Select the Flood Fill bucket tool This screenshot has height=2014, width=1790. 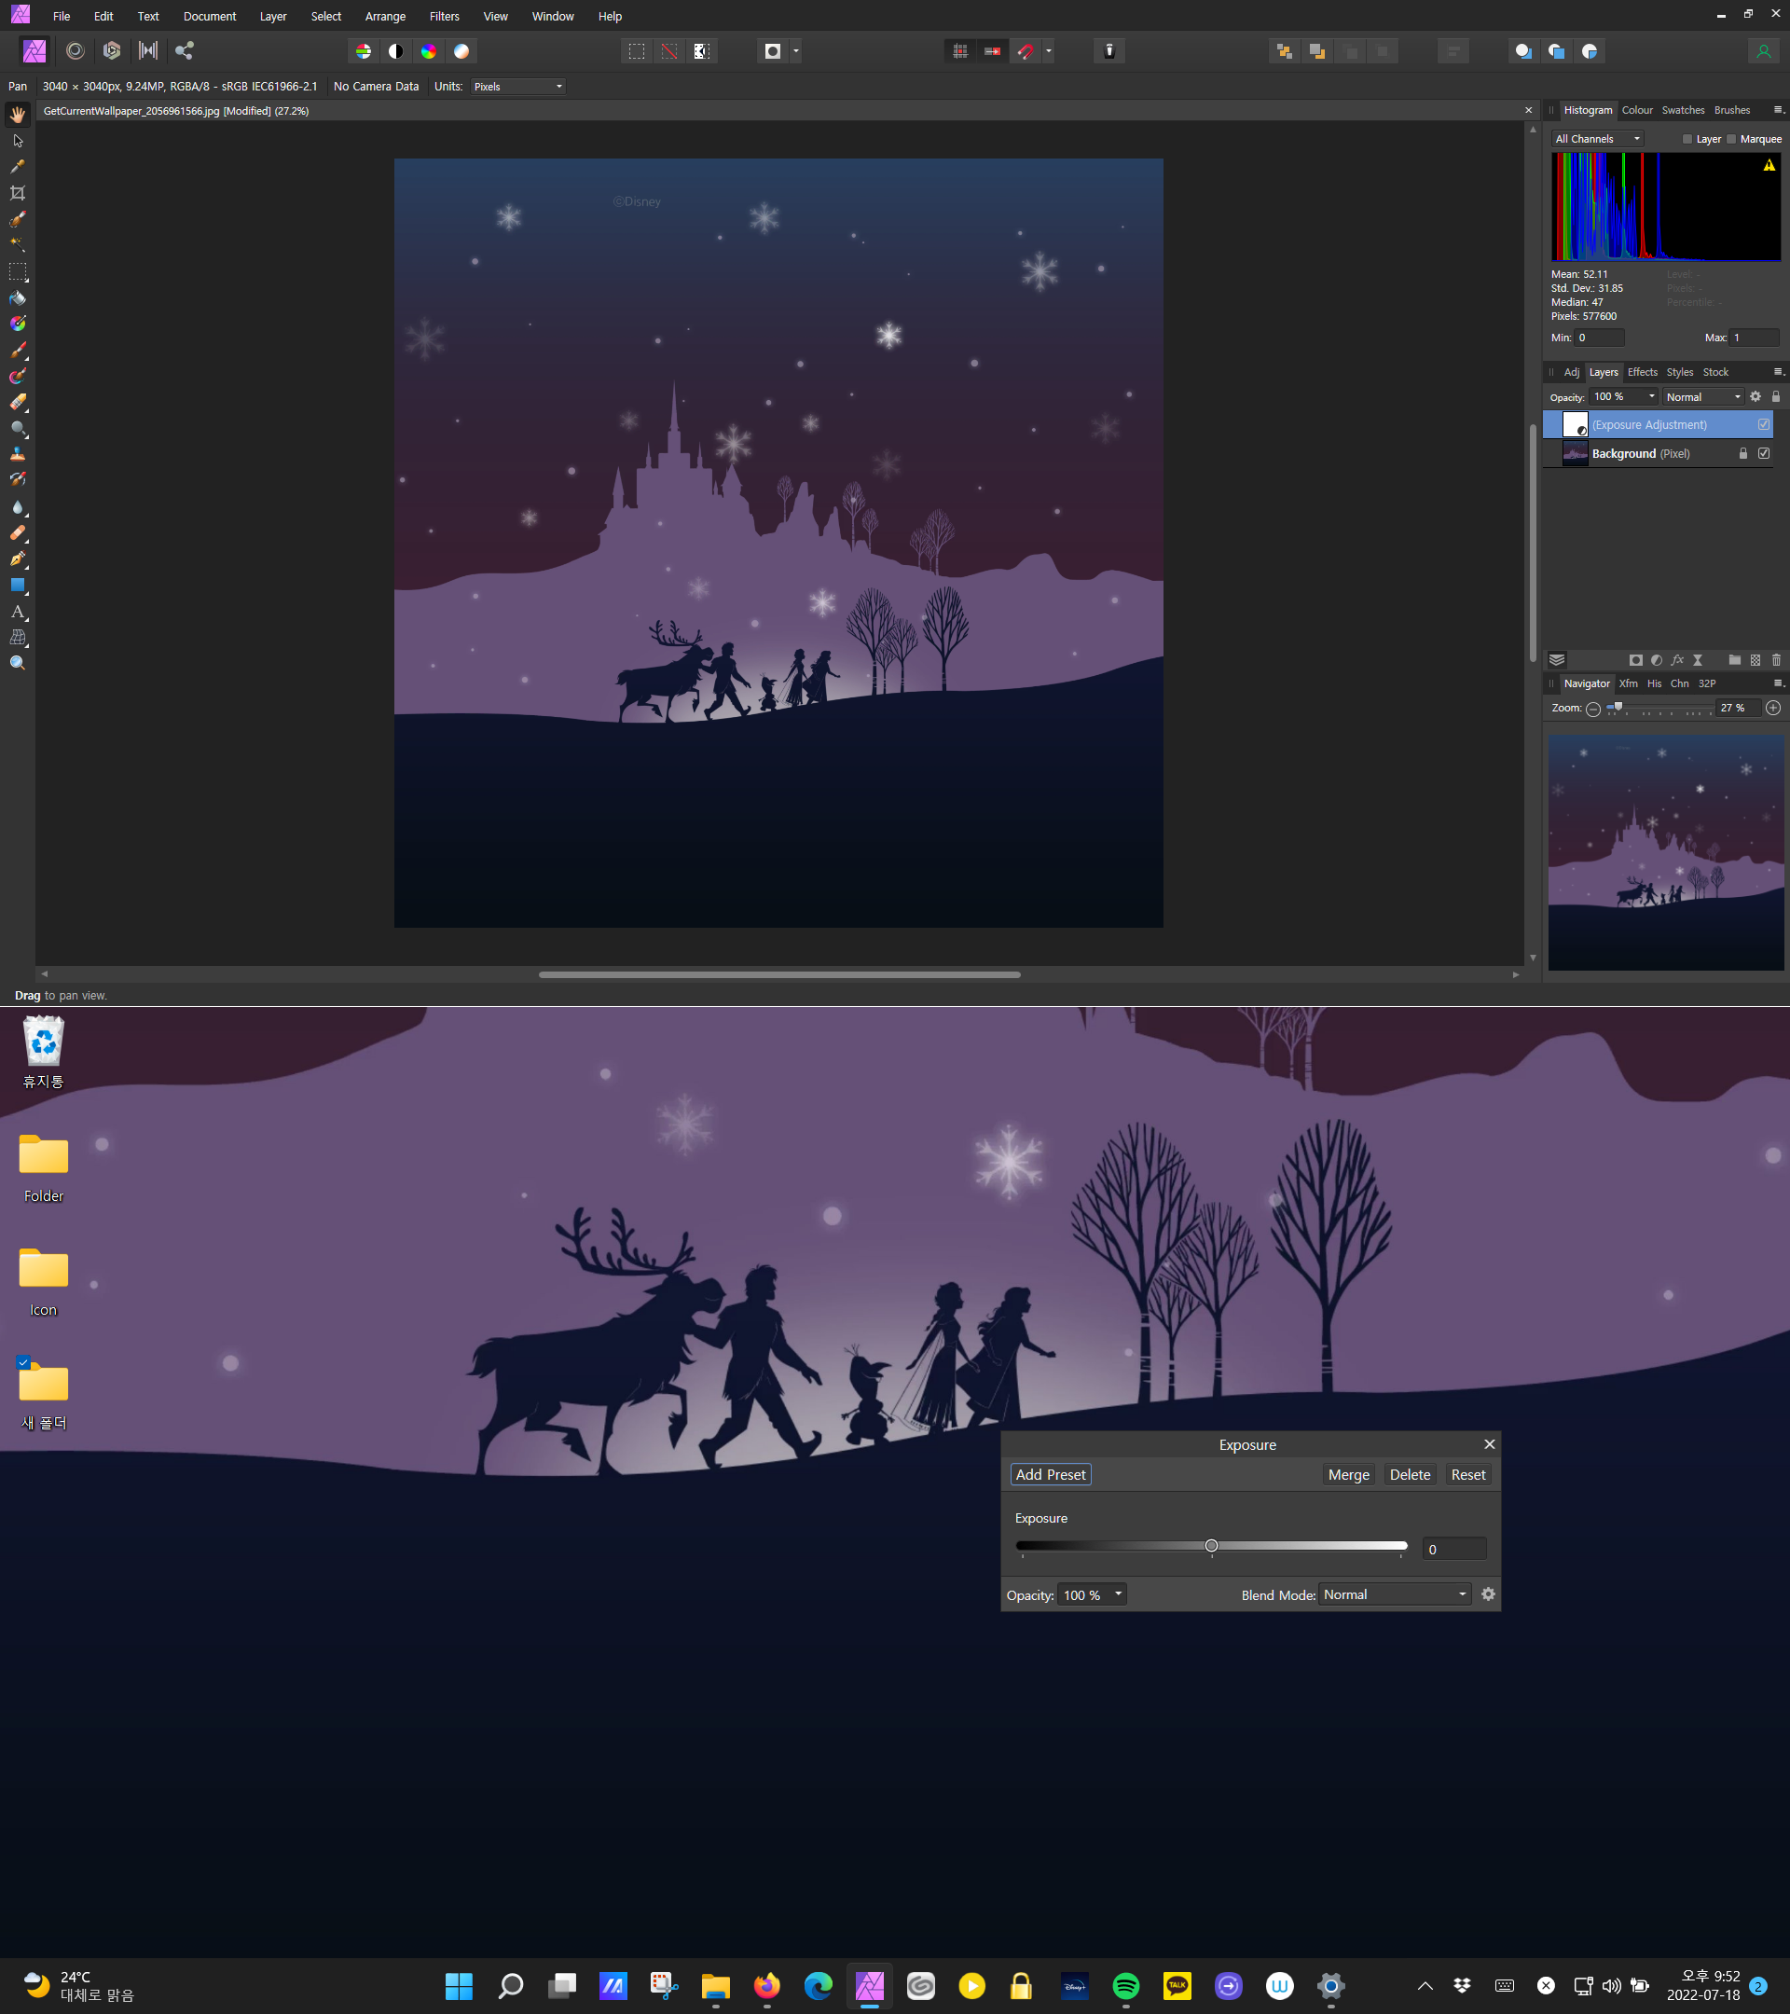pos(18,297)
